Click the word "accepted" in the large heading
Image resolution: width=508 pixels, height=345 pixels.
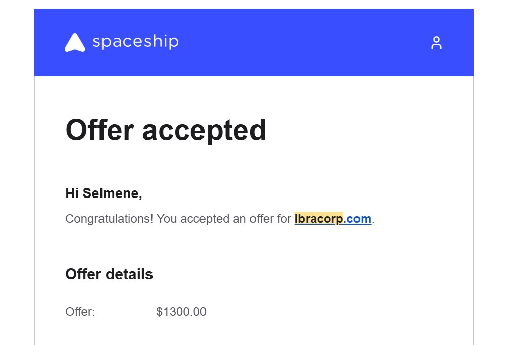point(204,130)
